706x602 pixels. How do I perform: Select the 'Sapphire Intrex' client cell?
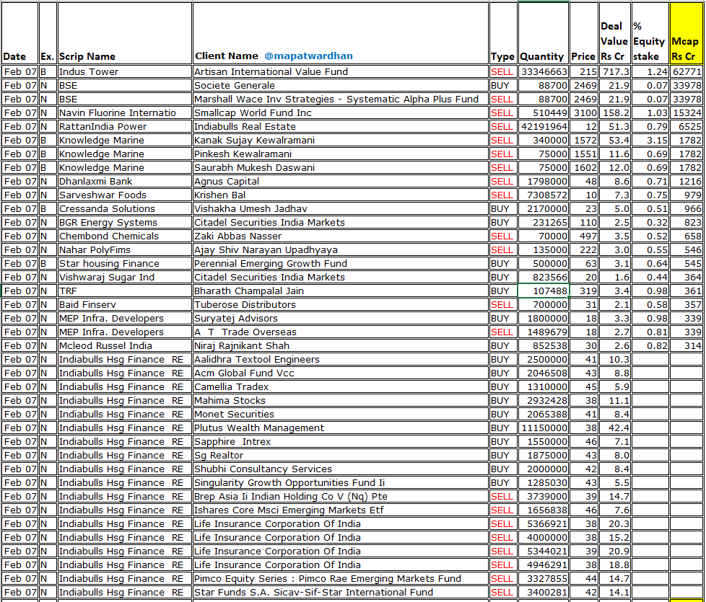click(x=341, y=442)
